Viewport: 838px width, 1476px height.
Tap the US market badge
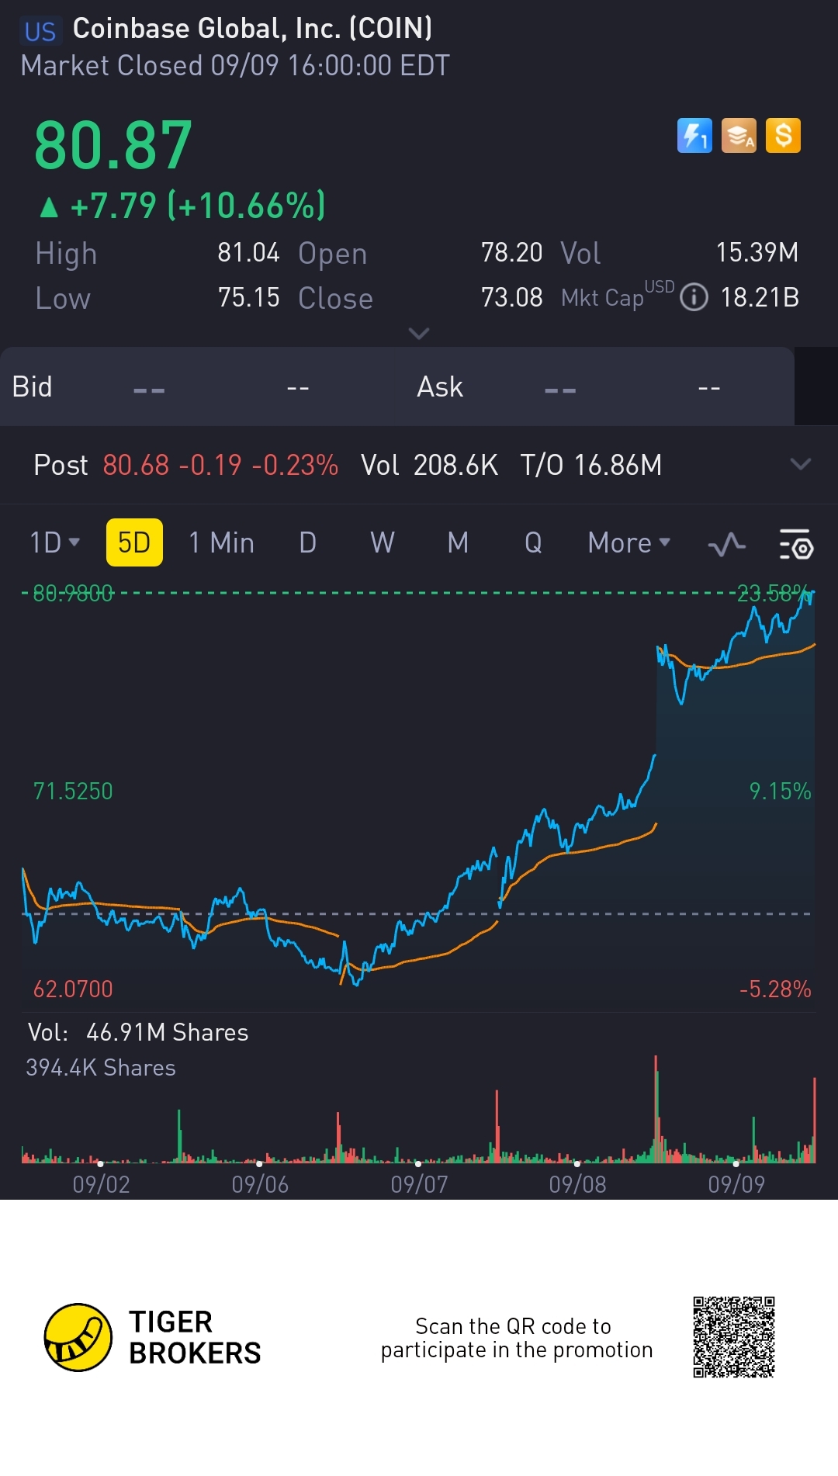[40, 31]
